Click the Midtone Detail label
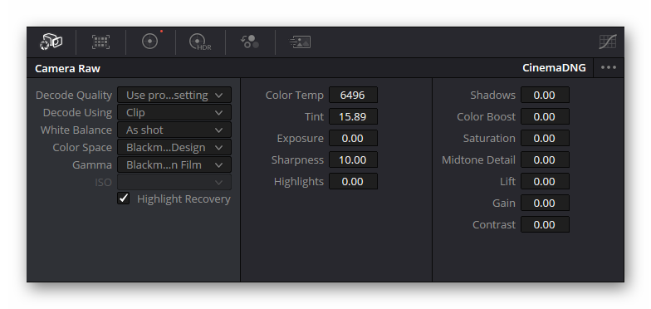Screen dimensions: 651x309 (478, 159)
